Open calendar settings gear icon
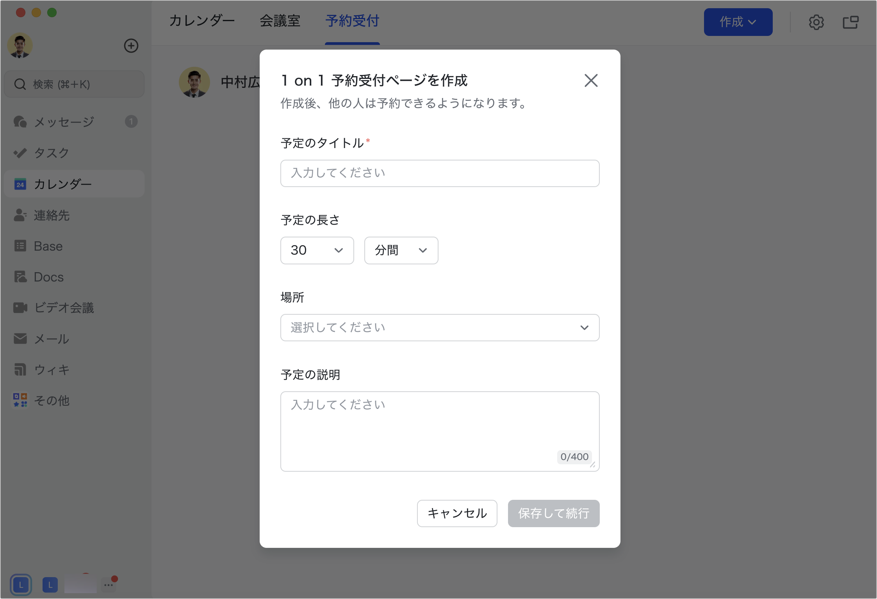 click(x=816, y=22)
